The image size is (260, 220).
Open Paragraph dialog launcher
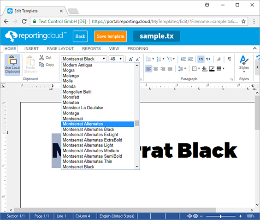(x=231, y=79)
